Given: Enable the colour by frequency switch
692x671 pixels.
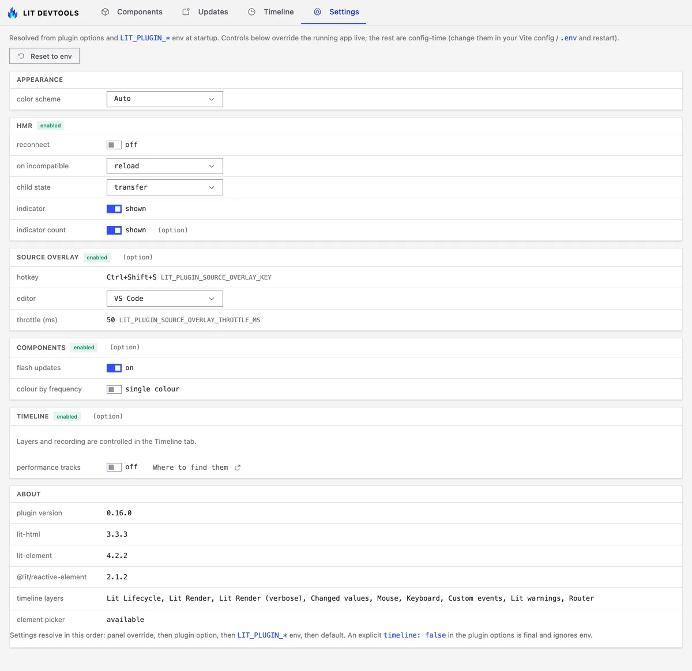Looking at the screenshot, I should point(114,389).
